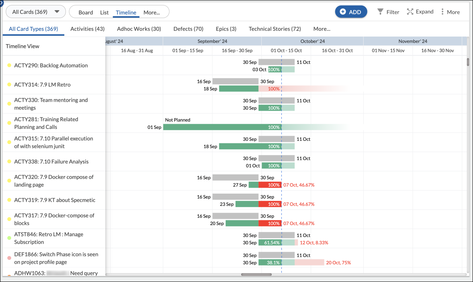Screen dimensions: 473x282
Task: Click the Timeline View heading
Action: coord(22,46)
